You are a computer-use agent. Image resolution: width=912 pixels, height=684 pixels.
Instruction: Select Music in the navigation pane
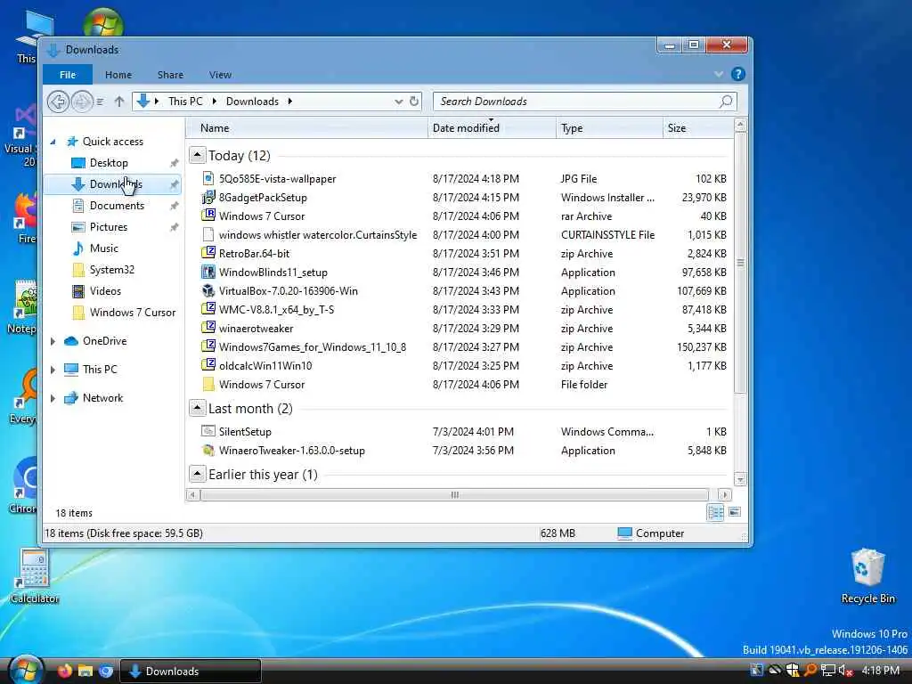103,248
